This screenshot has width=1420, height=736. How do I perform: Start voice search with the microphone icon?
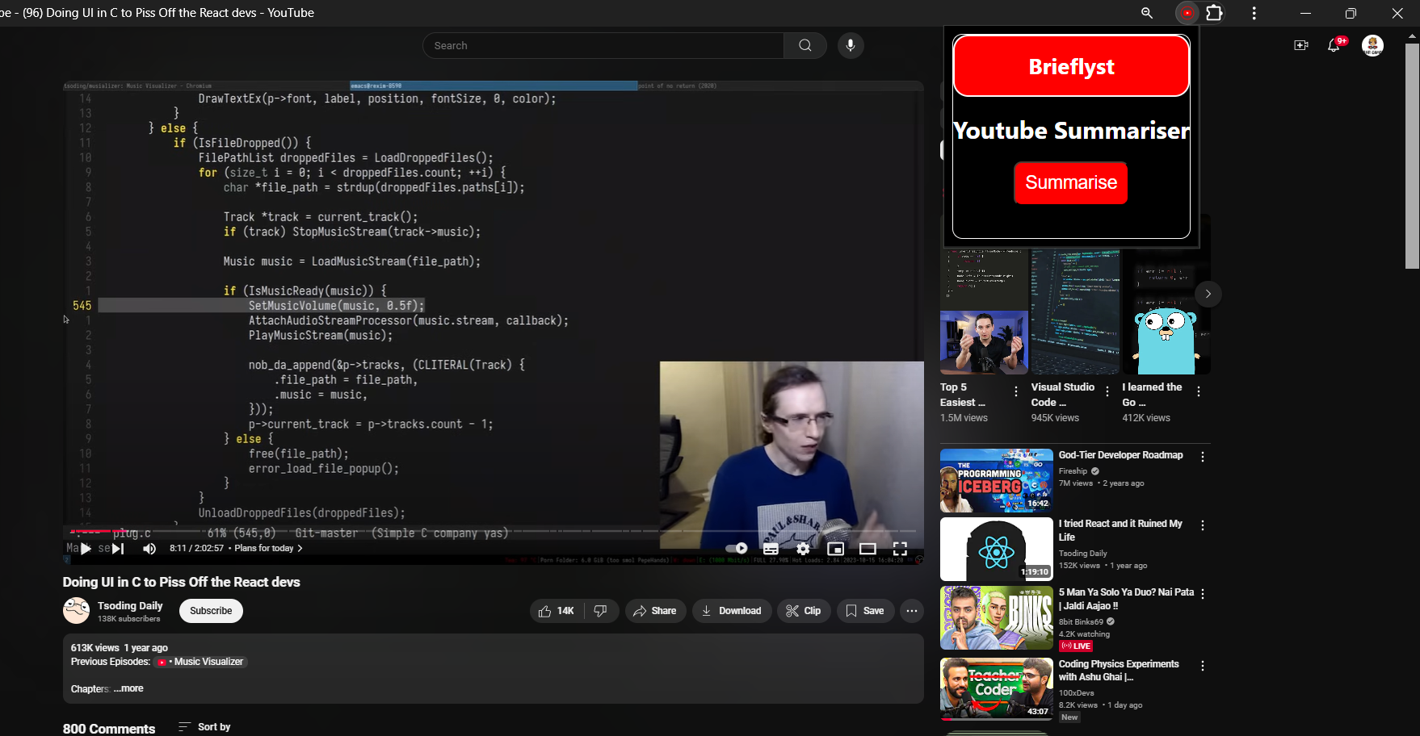coord(851,45)
